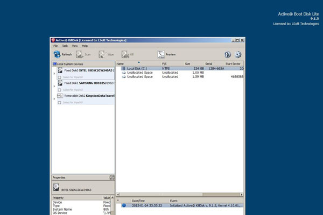
Task: Open the Task menu
Action: tap(65, 46)
